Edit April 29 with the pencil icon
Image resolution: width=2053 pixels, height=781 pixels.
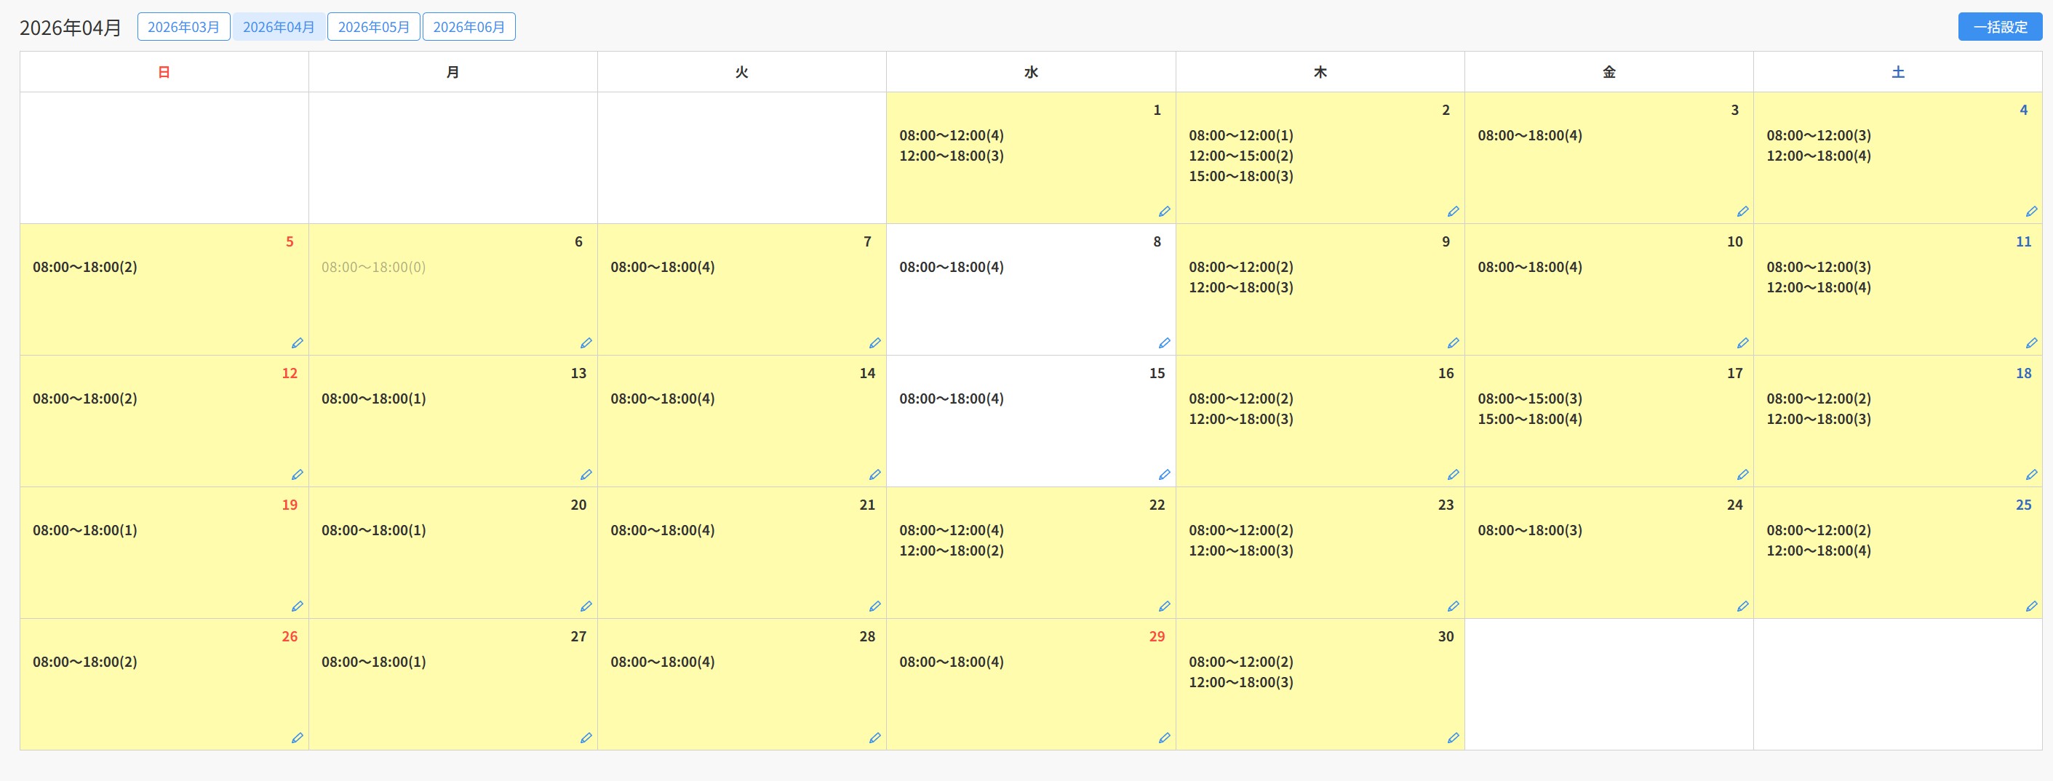click(1163, 737)
